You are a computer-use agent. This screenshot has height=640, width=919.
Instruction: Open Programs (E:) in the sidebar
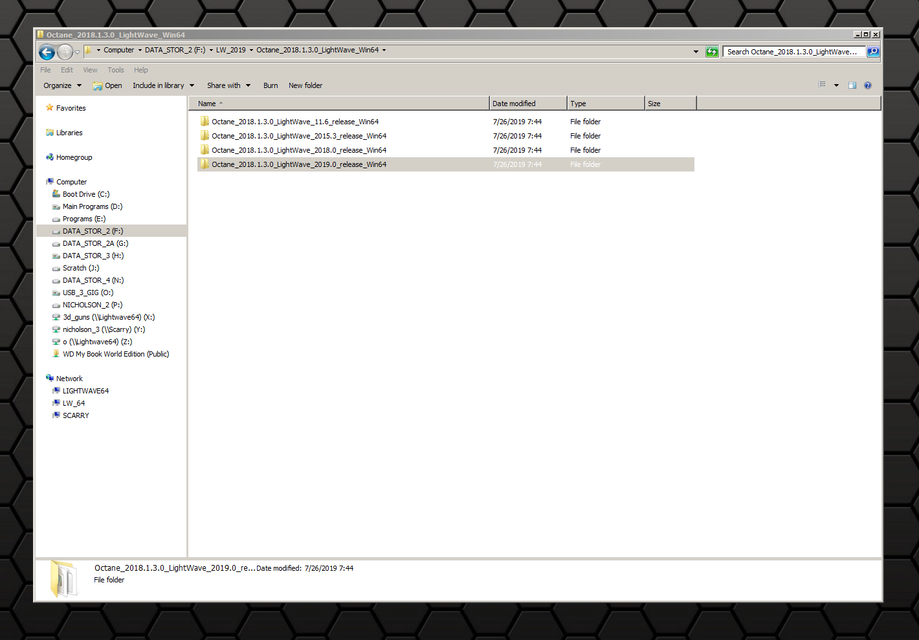84,219
